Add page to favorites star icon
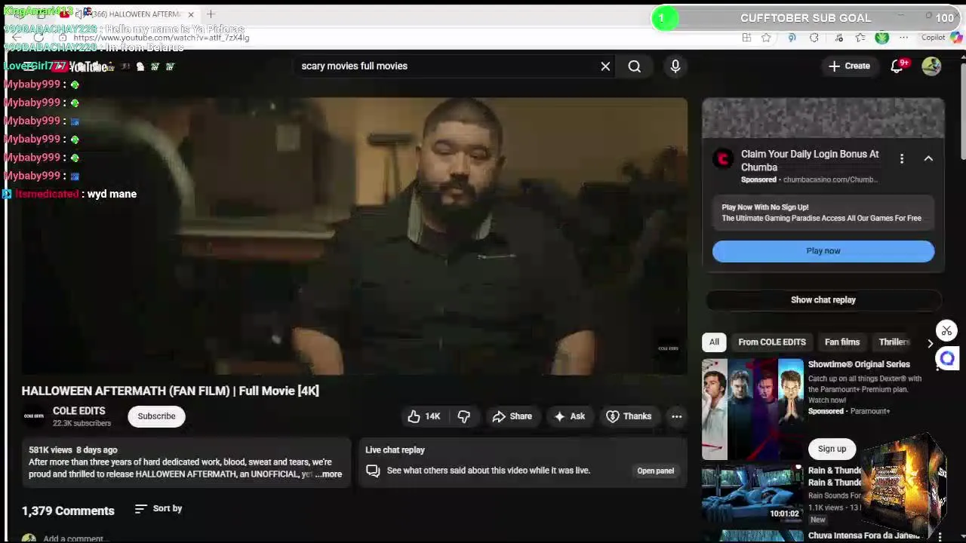Image resolution: width=966 pixels, height=543 pixels. [x=766, y=38]
